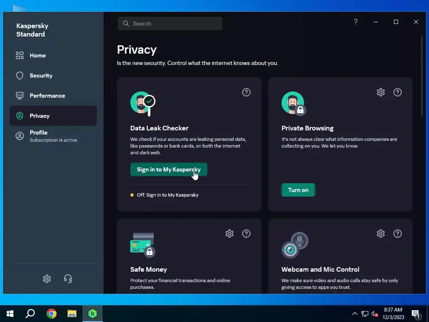Open Profile with active subscription

(53, 136)
